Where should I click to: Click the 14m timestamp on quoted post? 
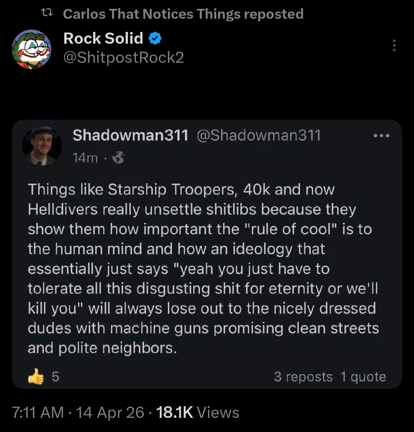[x=85, y=158]
